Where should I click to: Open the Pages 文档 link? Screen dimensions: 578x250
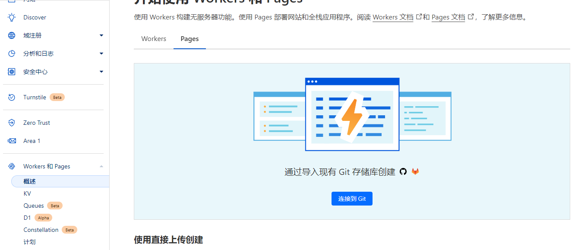coord(449,17)
